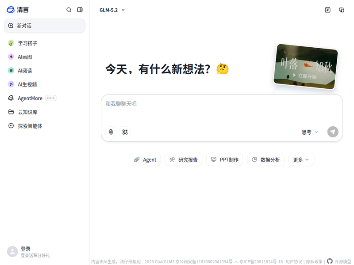
Task: Collapse the sidebar with the panel icon
Action: pos(80,10)
